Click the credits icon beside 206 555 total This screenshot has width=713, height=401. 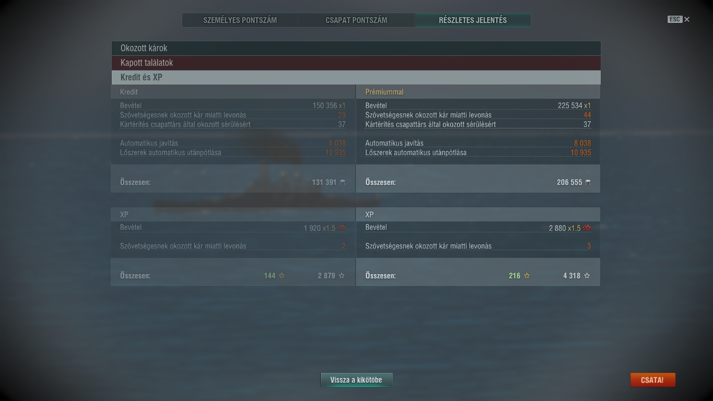[588, 182]
